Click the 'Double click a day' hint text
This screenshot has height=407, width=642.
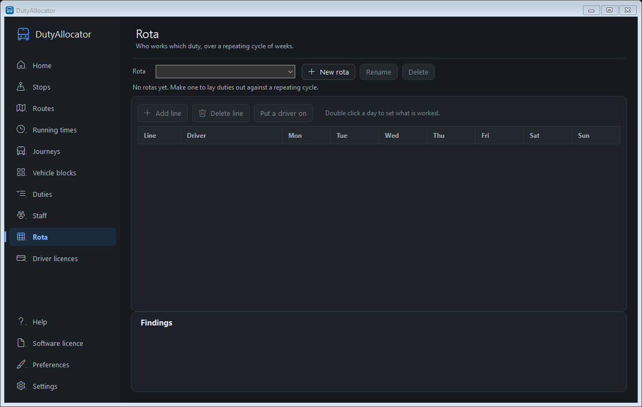[x=382, y=113]
